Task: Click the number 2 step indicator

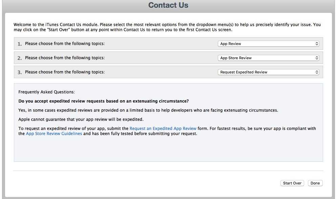Action: click(x=20, y=58)
